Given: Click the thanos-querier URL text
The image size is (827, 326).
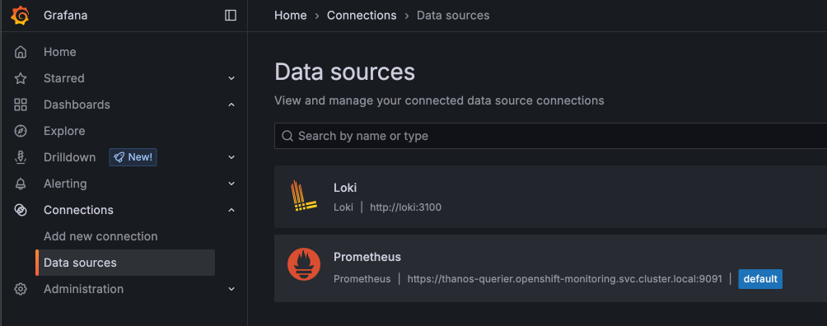Looking at the screenshot, I should click(565, 279).
